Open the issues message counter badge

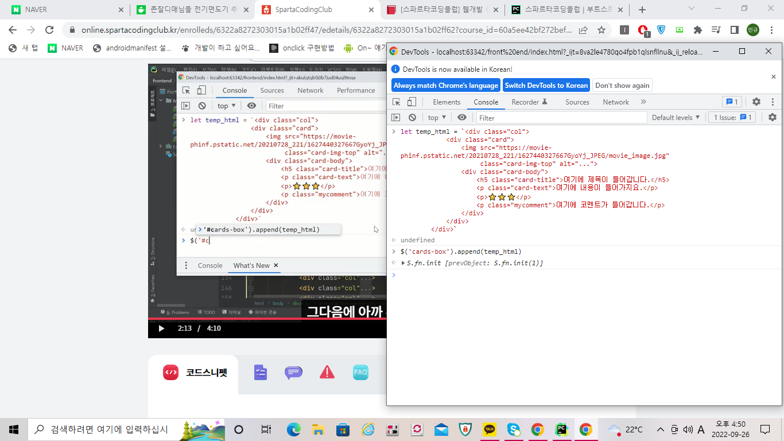(732, 102)
